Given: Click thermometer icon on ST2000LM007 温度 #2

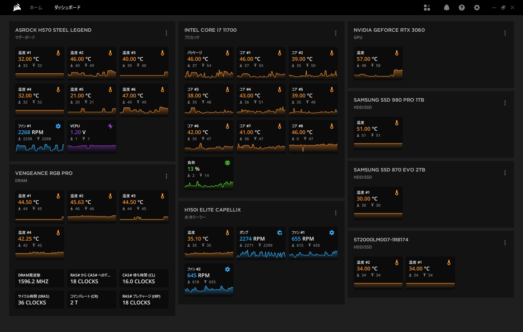Looking at the screenshot, I should pos(397,263).
